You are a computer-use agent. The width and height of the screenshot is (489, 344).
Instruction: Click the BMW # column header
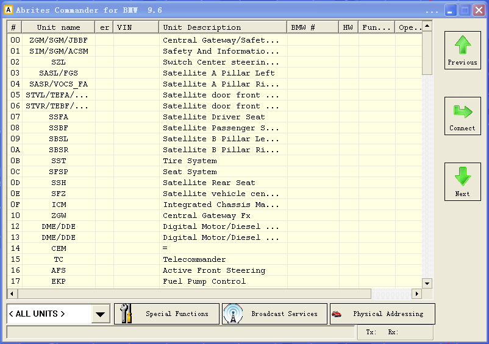click(313, 27)
